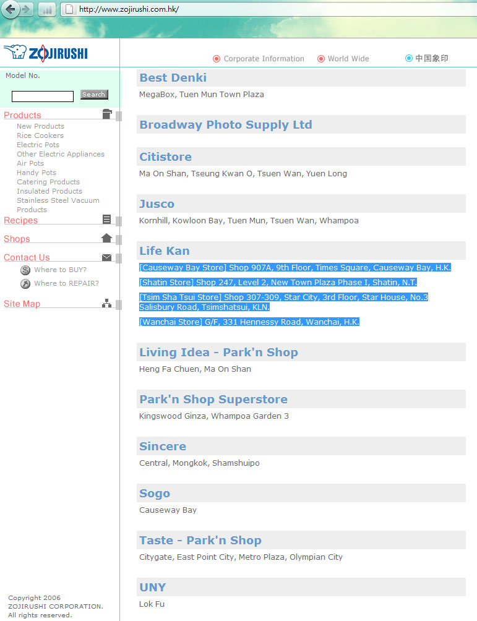
Task: Open the 中国象印 link
Action: pyautogui.click(x=432, y=58)
